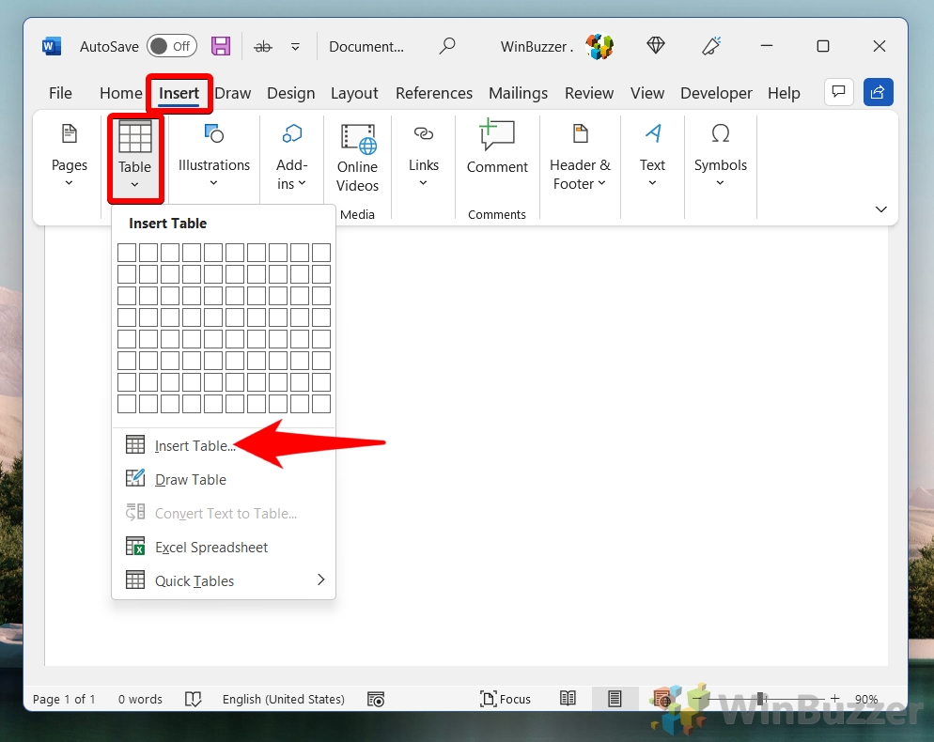Screen dimensions: 934x742
Task: Click the Table button in ribbon
Action: [x=135, y=156]
